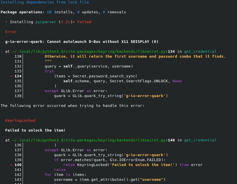Screen dimensions: 237x184
Task: Click 'from error' at end of line 140
Action: (191, 165)
